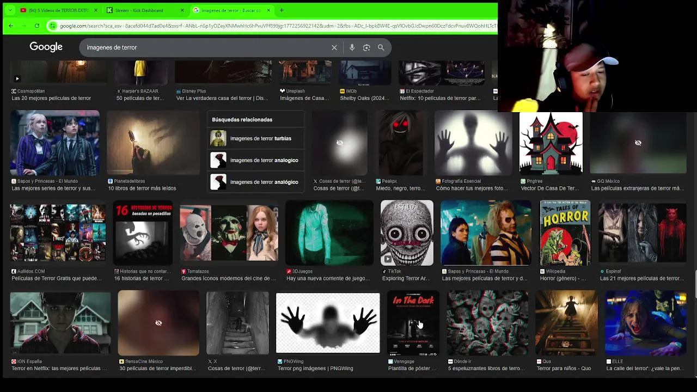Open the IGN España haunted house image
The image size is (697, 392).
click(60, 323)
